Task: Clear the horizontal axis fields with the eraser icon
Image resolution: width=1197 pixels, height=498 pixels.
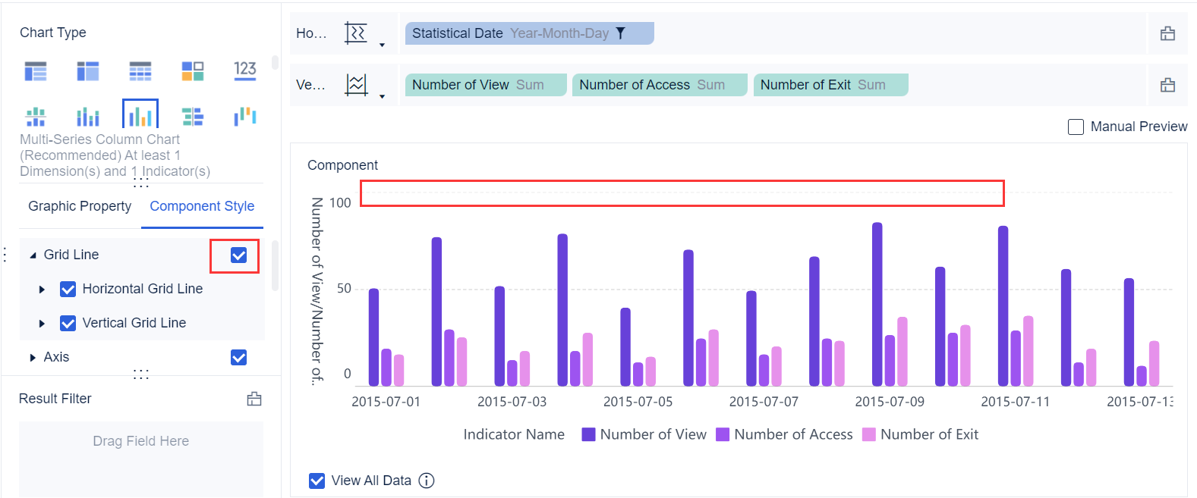Action: pos(1167,33)
